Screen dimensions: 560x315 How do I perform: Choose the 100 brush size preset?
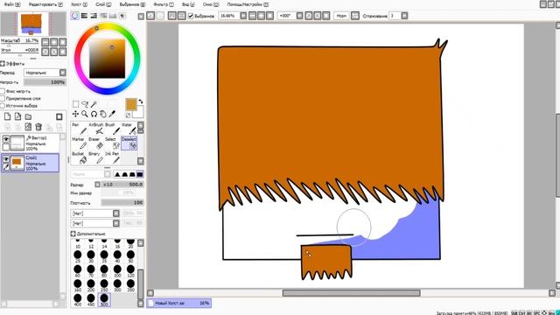[117, 270]
